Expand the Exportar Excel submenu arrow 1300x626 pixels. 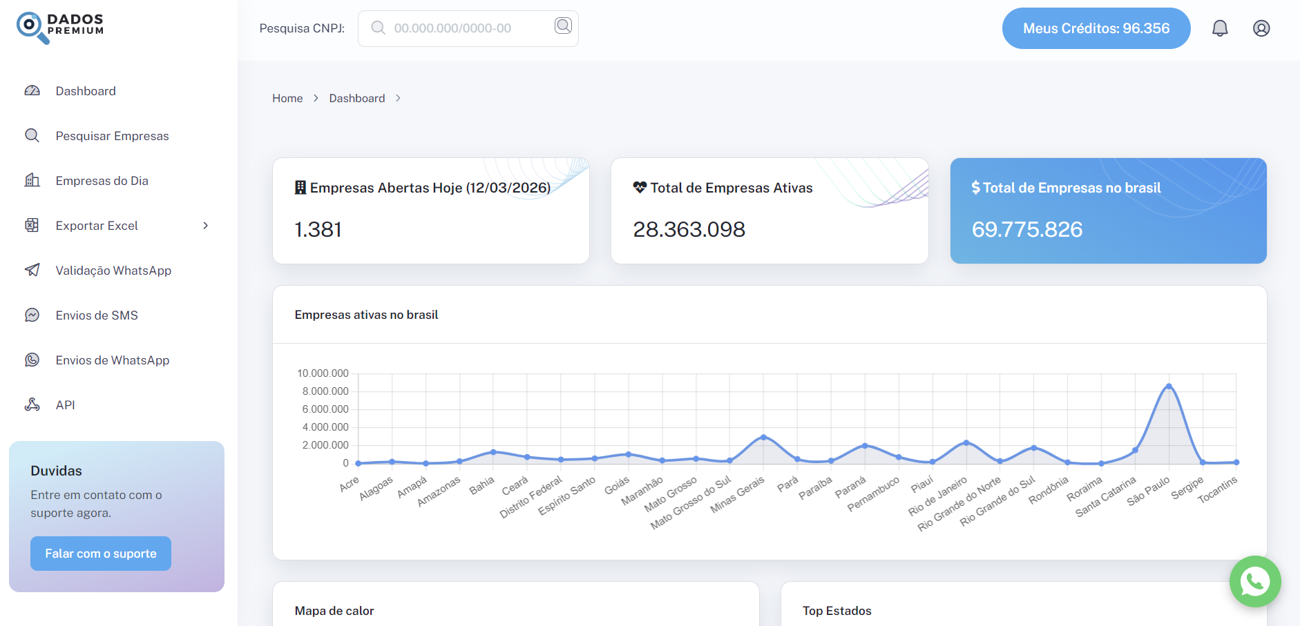pyautogui.click(x=205, y=226)
